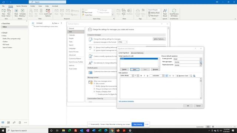The image size is (237, 133).
Task: Toggle Show an envelope icon checkbox
Action: (94, 89)
